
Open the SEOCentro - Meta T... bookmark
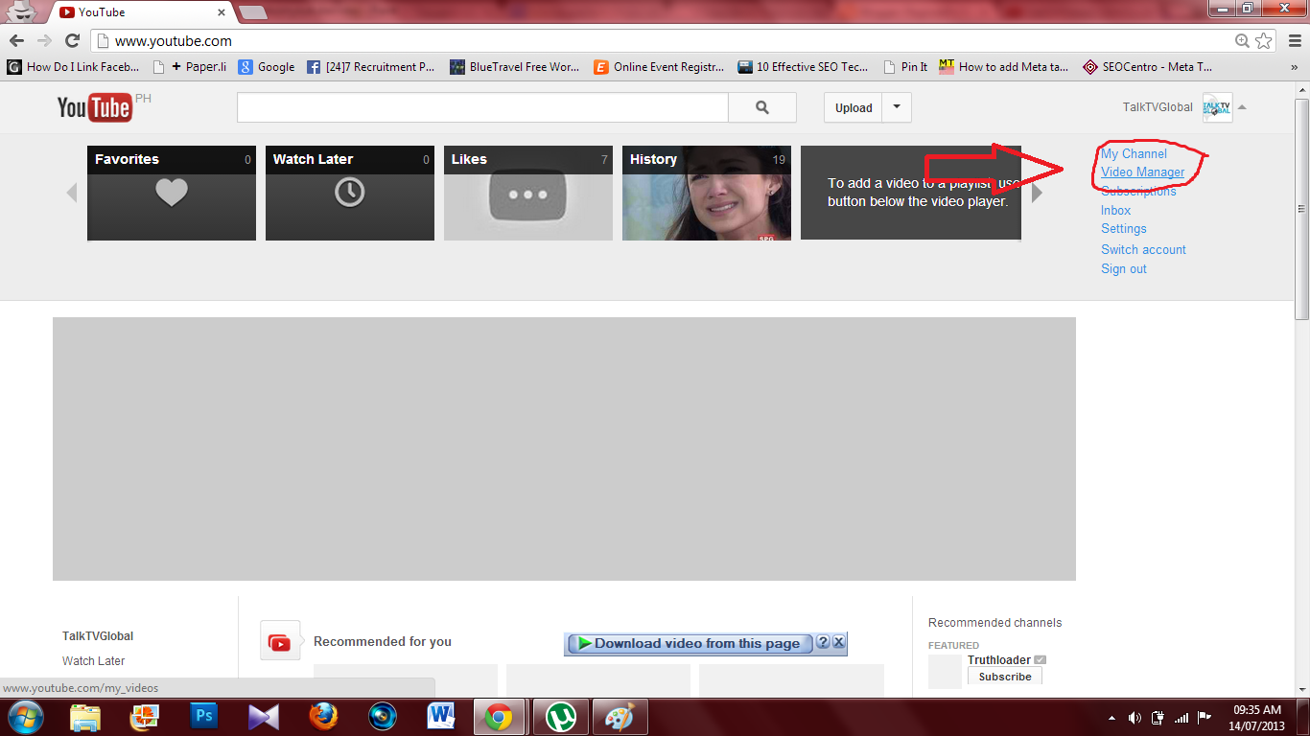(x=1147, y=67)
